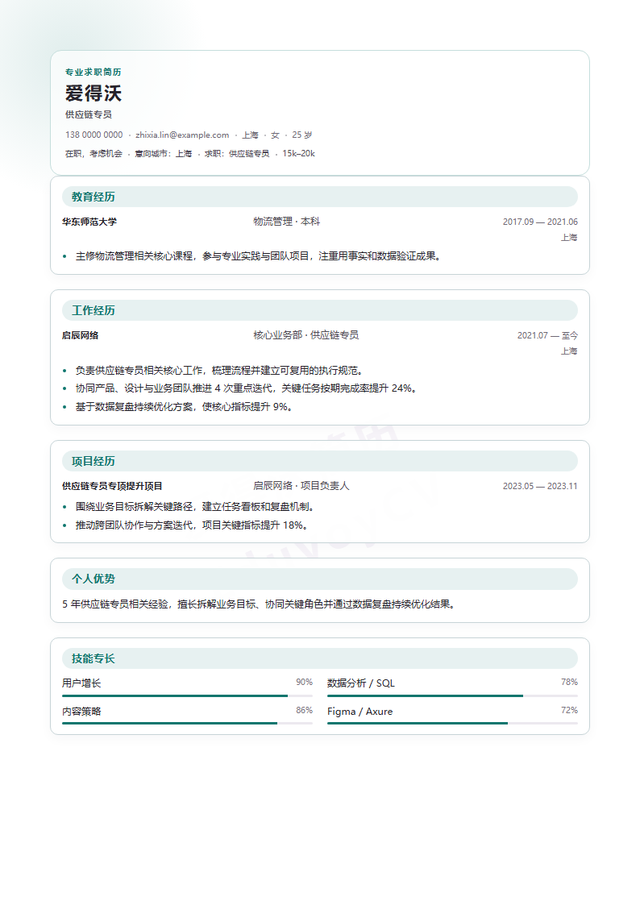Click the 内容策略 progress bar
The image size is (640, 905).
[x=187, y=723]
